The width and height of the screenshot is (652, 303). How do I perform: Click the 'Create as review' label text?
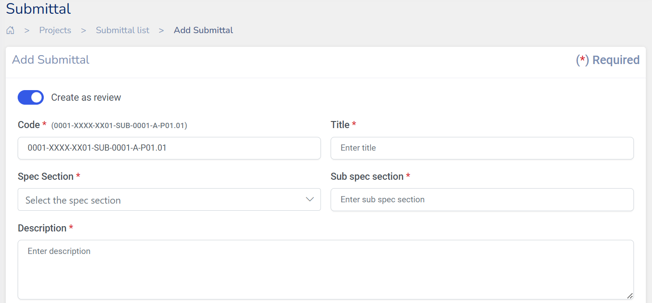[86, 98]
